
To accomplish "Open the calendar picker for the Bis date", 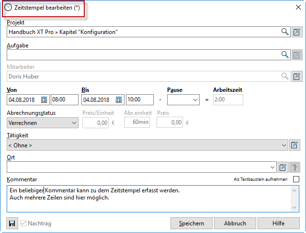I will [119, 100].
